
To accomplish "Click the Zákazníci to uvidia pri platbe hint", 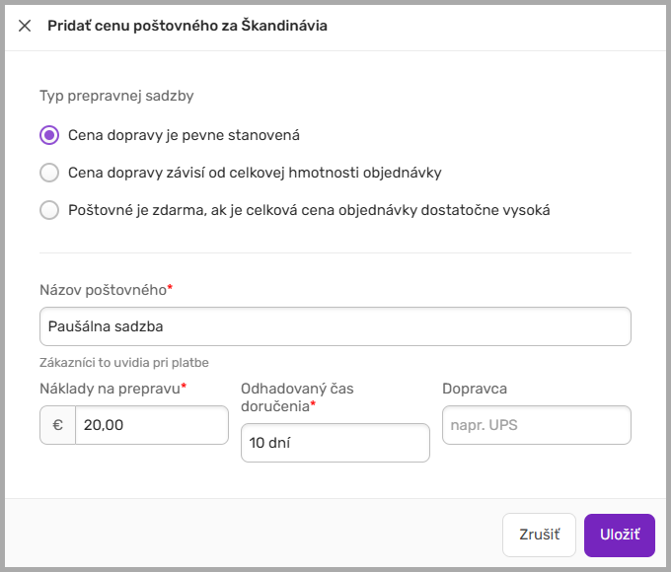I will pos(124,362).
